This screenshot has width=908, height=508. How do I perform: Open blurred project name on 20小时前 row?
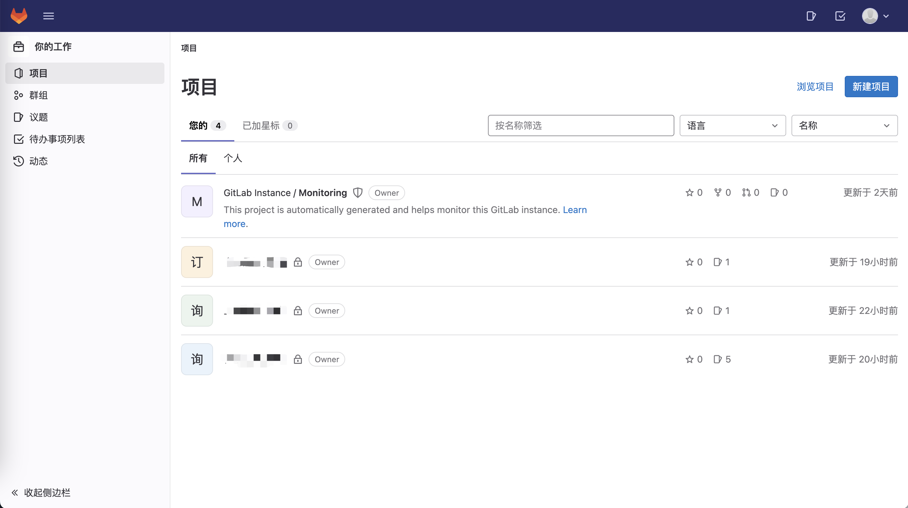[256, 360]
